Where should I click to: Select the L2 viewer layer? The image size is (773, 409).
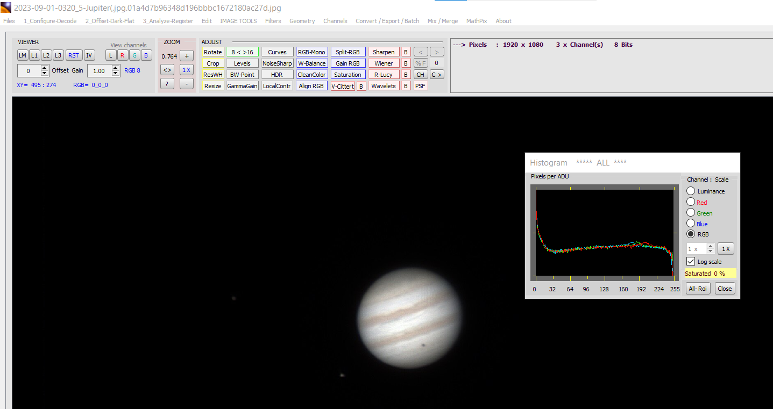coord(46,55)
